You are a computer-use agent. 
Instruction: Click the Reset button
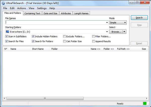click(x=139, y=43)
